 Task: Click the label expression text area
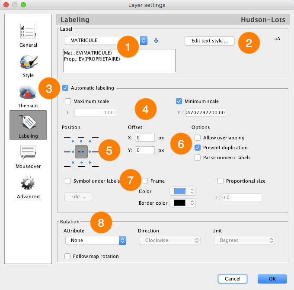pyautogui.click(x=119, y=61)
